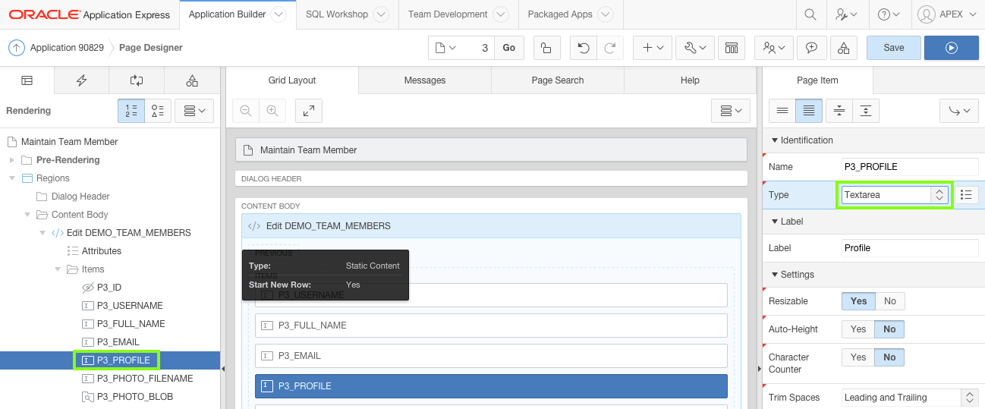Click the Go button
This screenshot has height=409, width=985.
(x=508, y=48)
